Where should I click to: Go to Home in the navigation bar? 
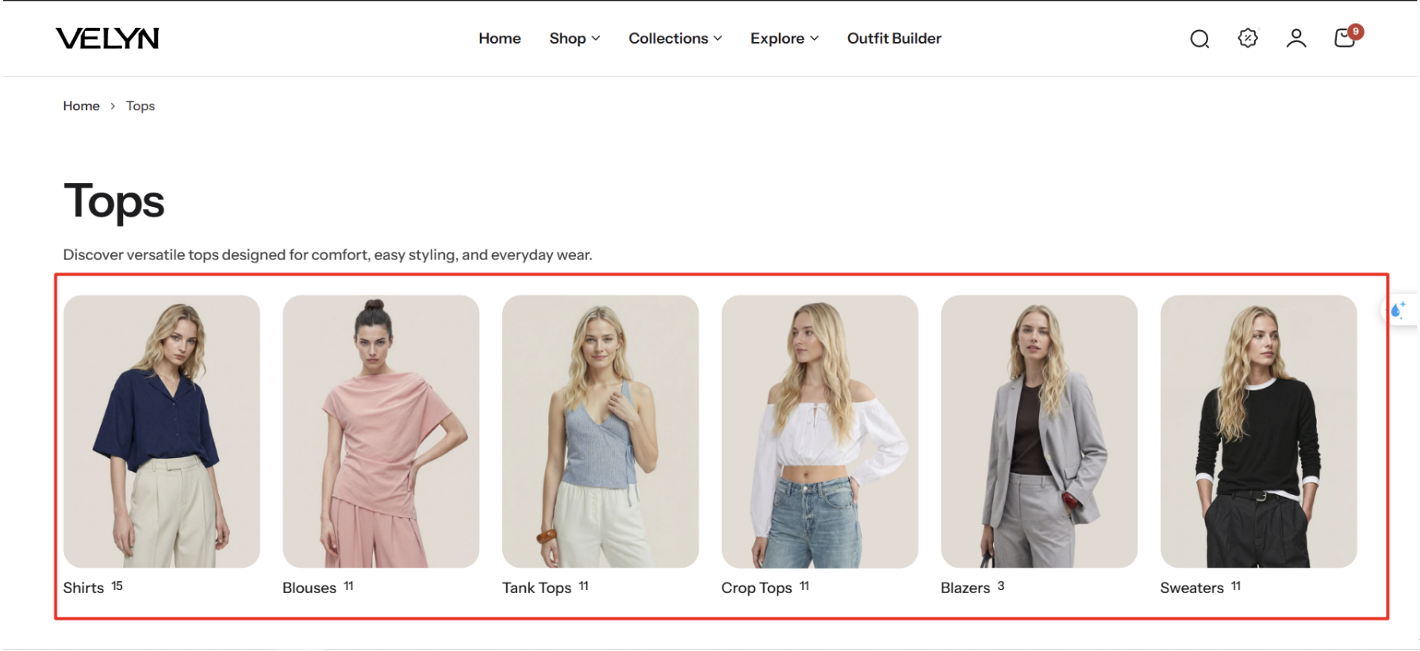point(500,38)
